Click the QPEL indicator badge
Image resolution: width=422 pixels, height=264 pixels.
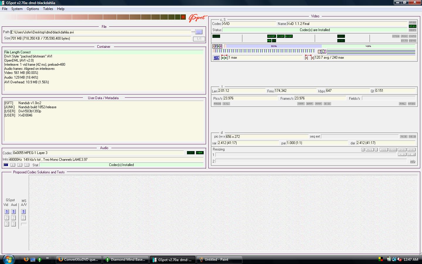pyautogui.click(x=341, y=40)
